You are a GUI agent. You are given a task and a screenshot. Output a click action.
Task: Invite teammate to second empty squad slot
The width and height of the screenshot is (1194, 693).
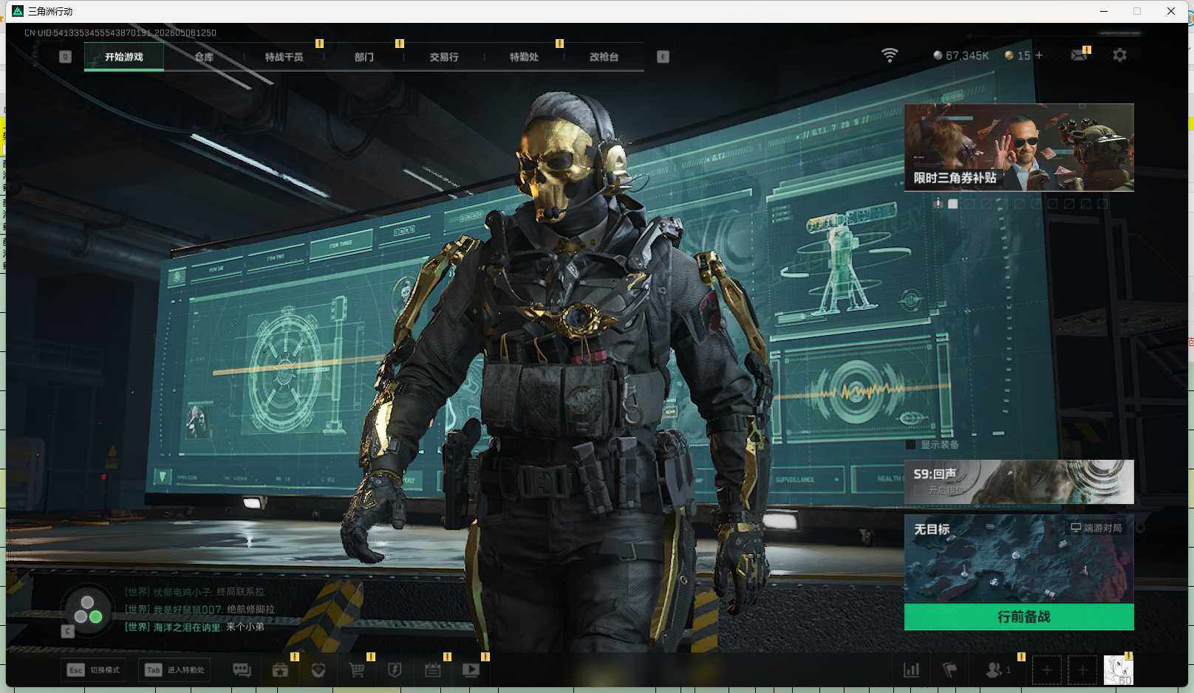(1082, 670)
